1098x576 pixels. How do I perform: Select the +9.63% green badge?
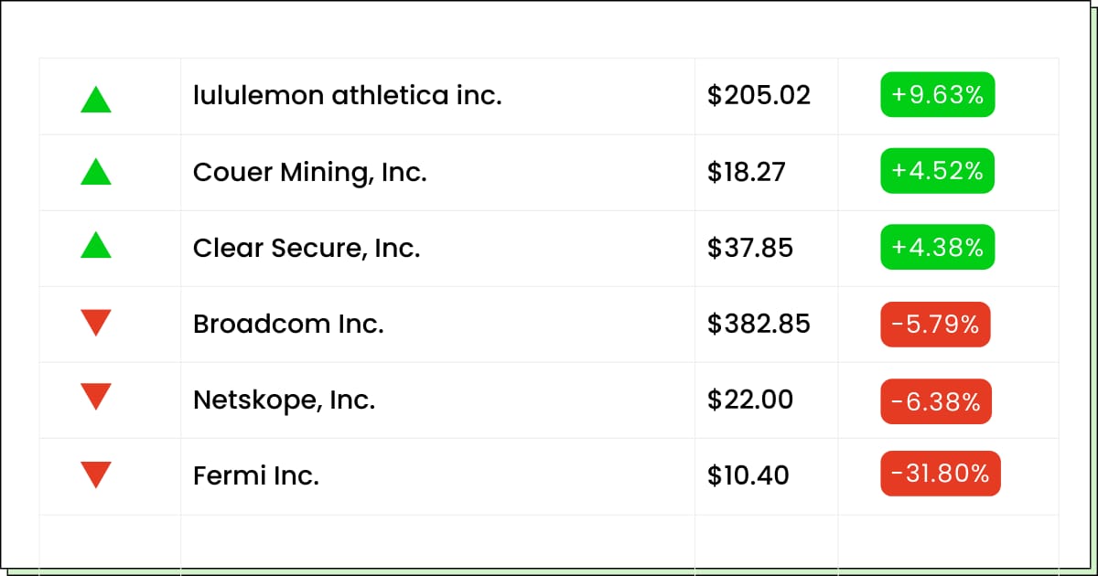point(938,95)
